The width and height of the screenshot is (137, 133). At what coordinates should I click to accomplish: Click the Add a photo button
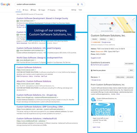pyautogui.click(x=130, y=77)
